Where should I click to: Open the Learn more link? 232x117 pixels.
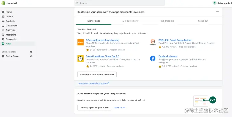tap(119, 108)
